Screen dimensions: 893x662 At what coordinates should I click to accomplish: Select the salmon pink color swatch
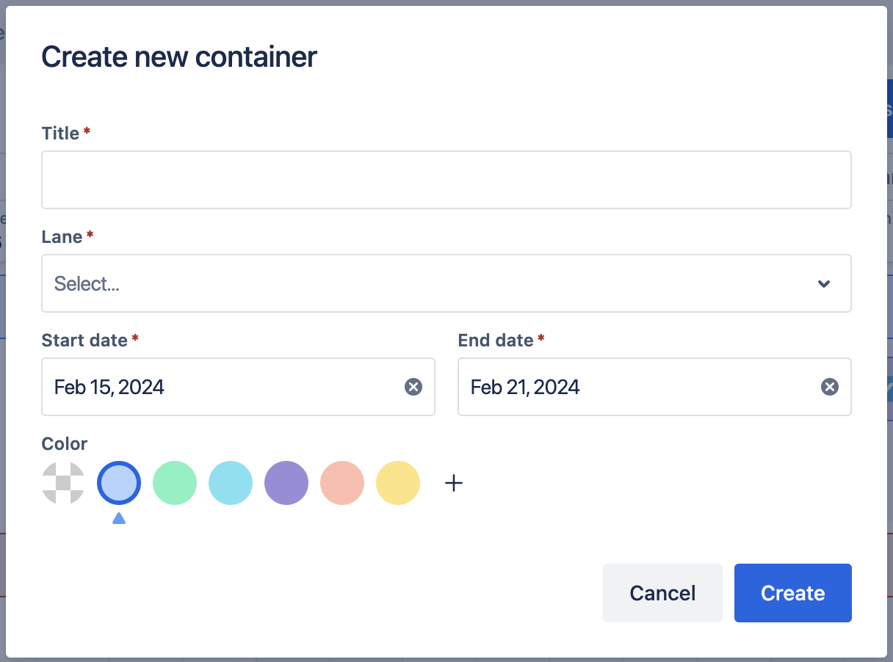coord(342,483)
